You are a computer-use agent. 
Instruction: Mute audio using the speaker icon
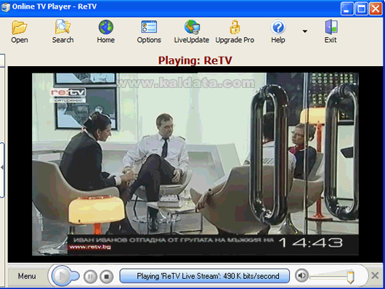click(301, 275)
